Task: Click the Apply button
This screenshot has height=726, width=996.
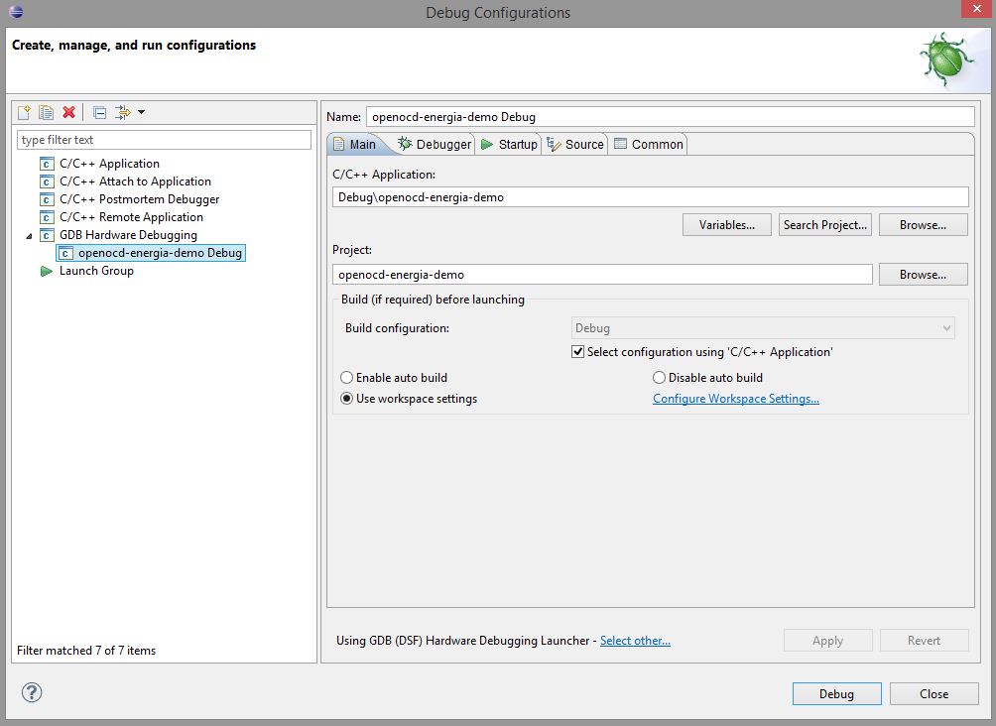Action: (827, 641)
